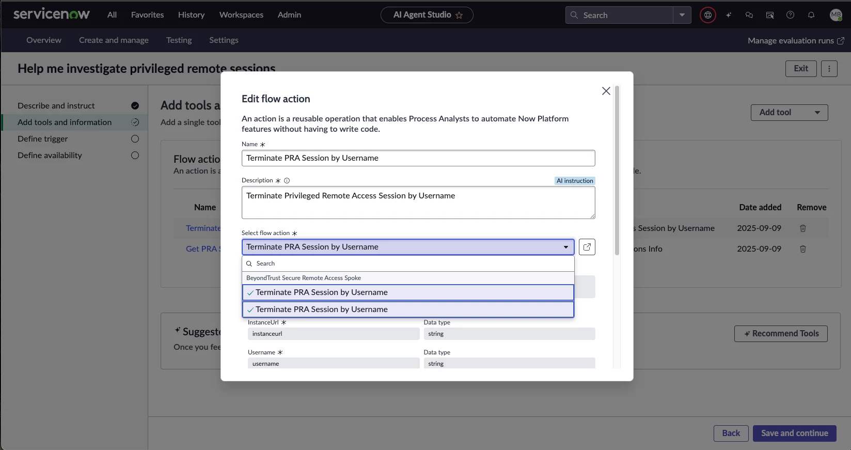Click the global Search field
Screen dimensions: 851x450
[x=619, y=15]
